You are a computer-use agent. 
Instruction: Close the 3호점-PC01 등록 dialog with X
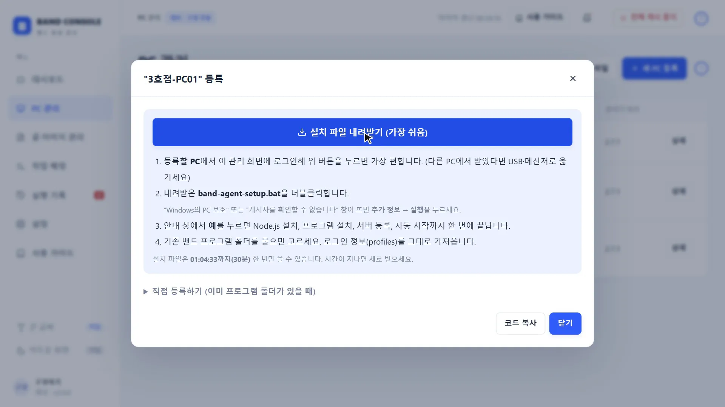(x=573, y=78)
